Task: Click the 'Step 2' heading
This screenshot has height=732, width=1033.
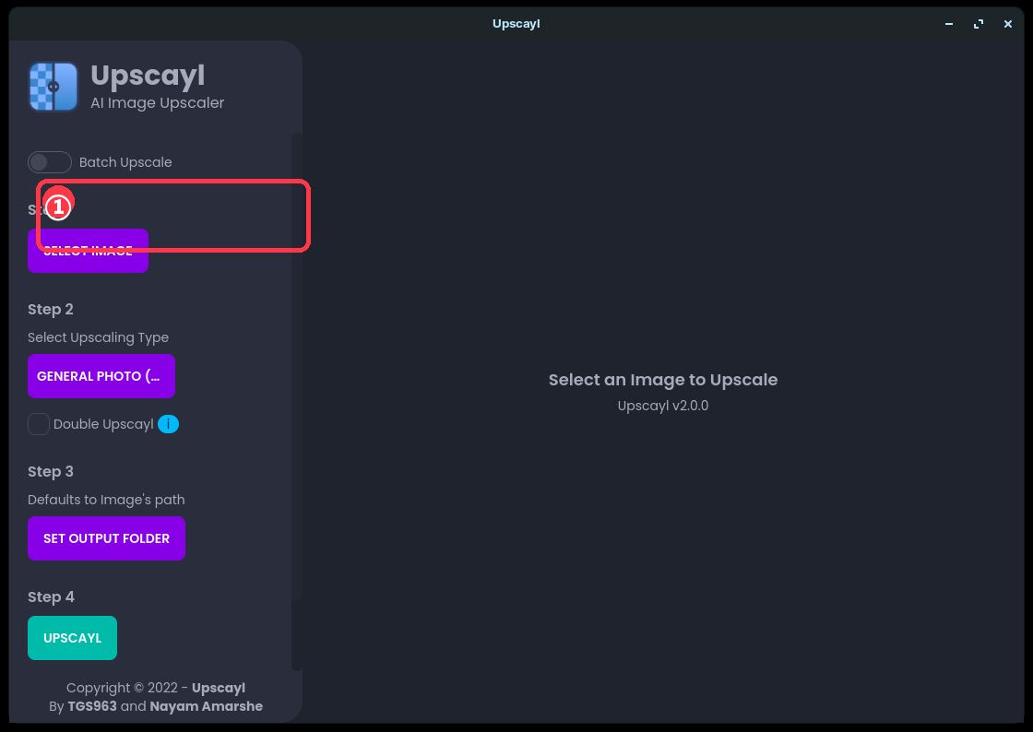Action: coord(50,310)
